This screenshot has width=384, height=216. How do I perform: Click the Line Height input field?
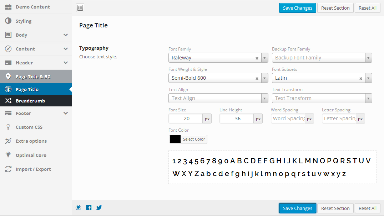[x=237, y=118]
